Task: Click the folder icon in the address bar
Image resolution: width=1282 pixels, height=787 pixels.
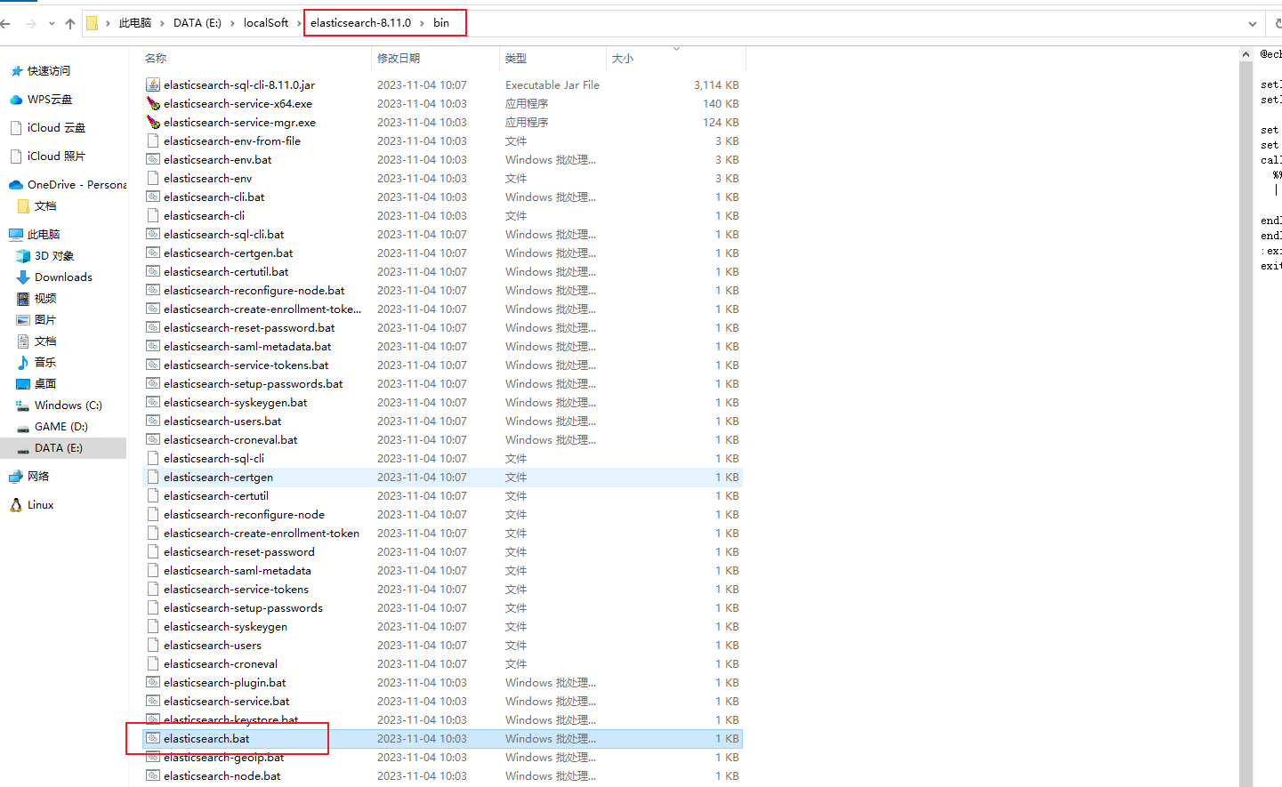Action: [92, 23]
